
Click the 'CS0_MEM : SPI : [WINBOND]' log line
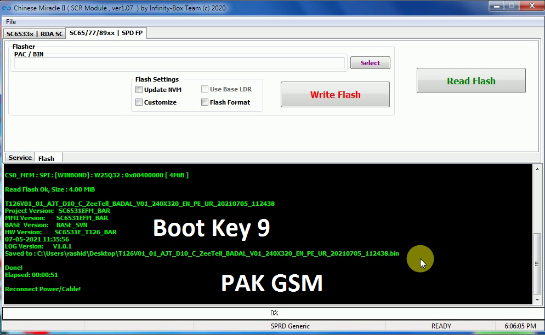point(96,175)
